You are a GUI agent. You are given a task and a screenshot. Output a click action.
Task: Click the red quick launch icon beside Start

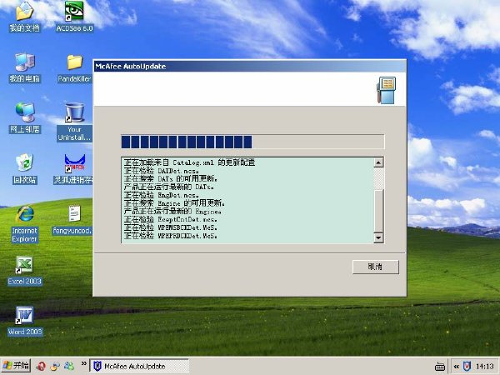41,366
